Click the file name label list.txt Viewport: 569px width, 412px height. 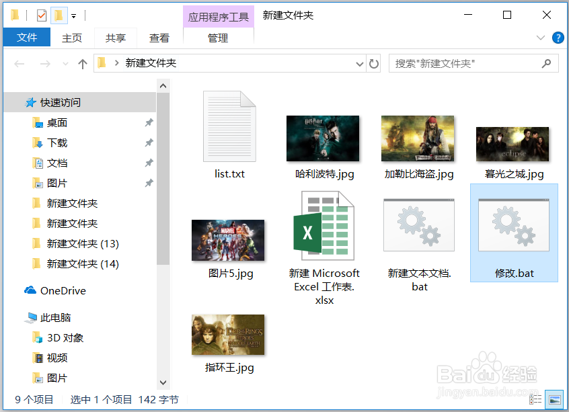(229, 173)
